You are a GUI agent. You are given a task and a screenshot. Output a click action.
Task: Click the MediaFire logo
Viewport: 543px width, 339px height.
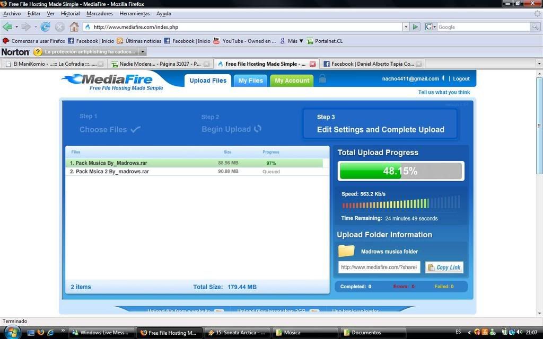pyautogui.click(x=112, y=82)
